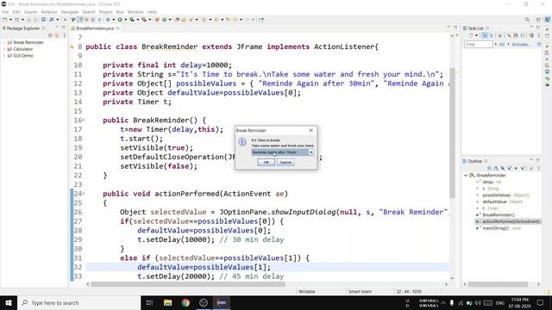Click the Open Type toolbar icon
The height and width of the screenshot is (310, 552).
(177, 20)
